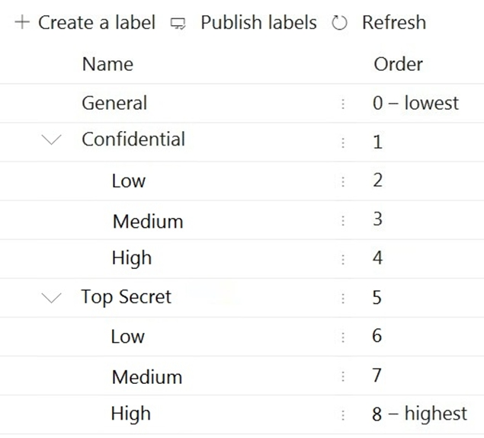
Task: Collapse the Top Secret label group
Action: (x=52, y=298)
